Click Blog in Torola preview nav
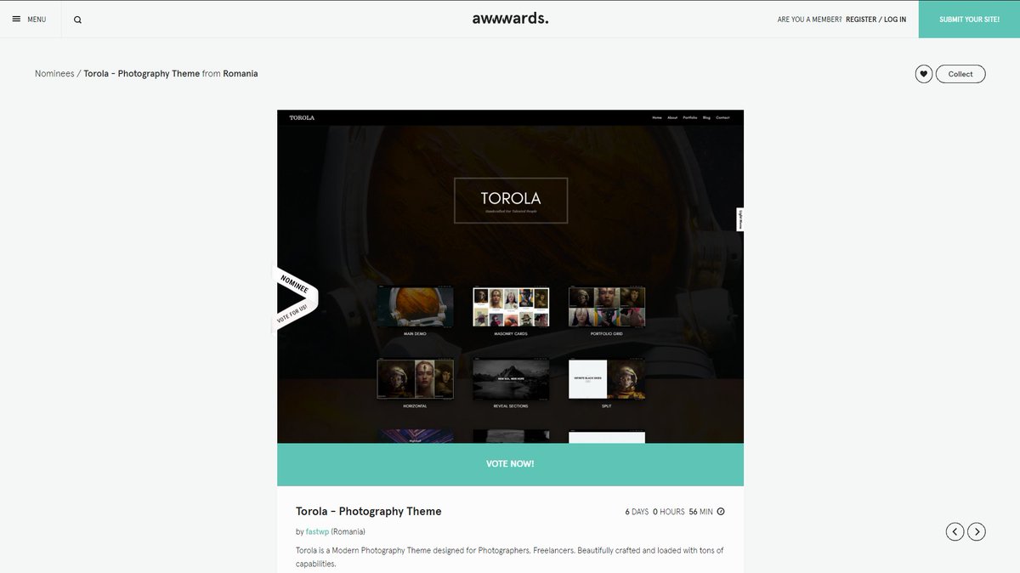 [x=707, y=117]
